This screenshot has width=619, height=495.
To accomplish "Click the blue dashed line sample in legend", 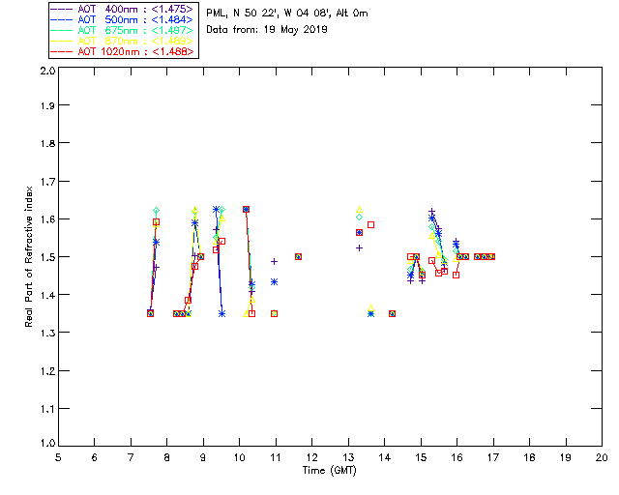I will pyautogui.click(x=62, y=19).
